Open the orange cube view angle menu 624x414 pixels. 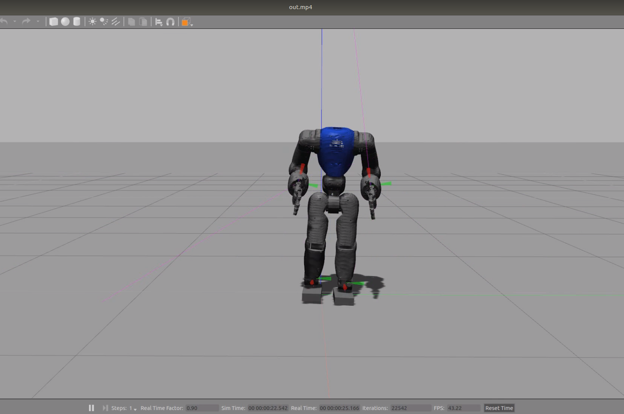click(187, 22)
